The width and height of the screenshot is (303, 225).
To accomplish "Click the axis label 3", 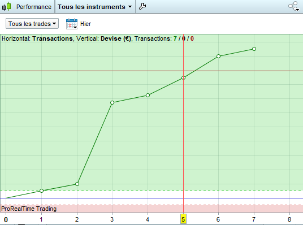I will tap(112, 219).
